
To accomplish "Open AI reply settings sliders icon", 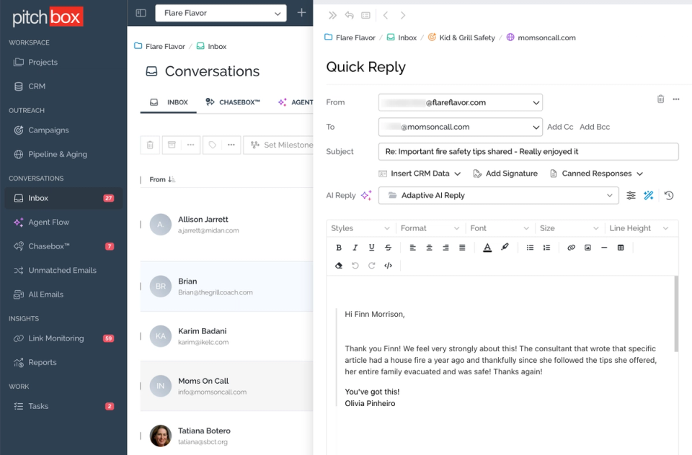I will click(631, 195).
